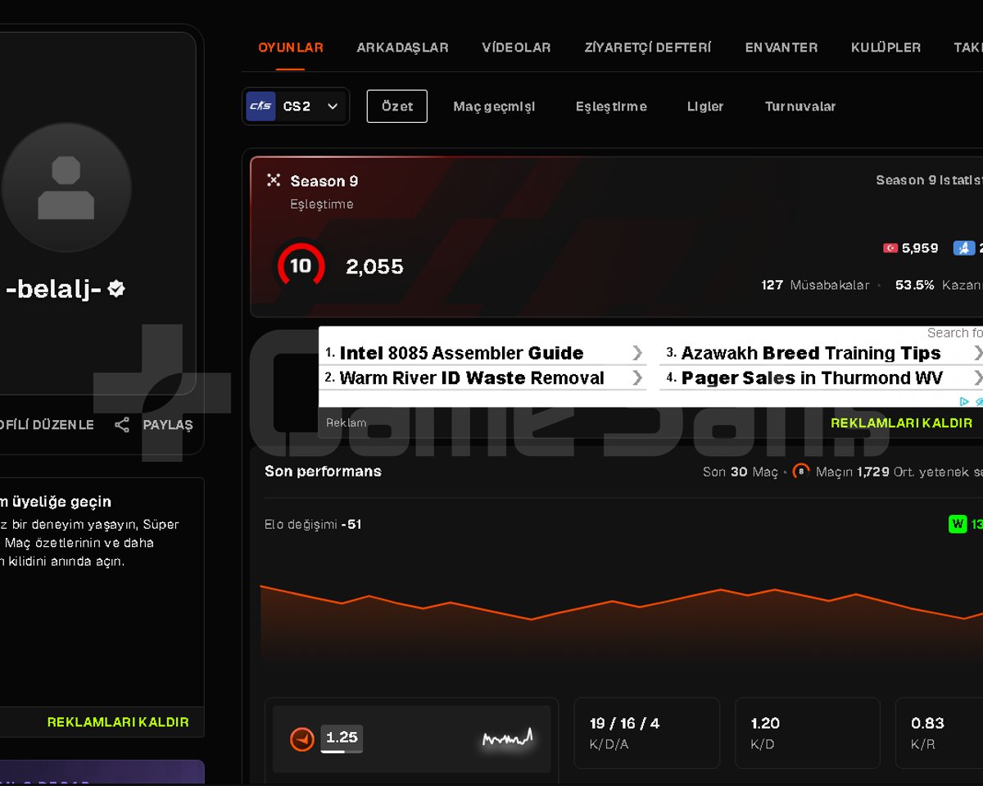Click the Turkey flag ranking icon
983x786 pixels.
(890, 248)
